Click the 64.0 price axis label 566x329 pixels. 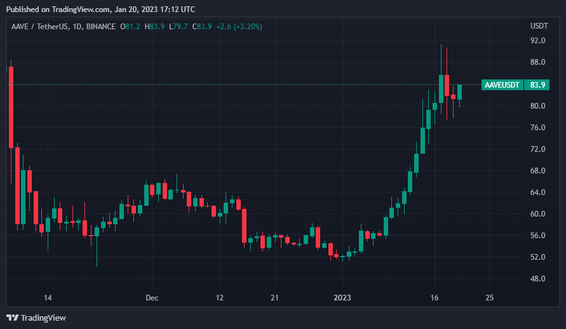pos(537,192)
